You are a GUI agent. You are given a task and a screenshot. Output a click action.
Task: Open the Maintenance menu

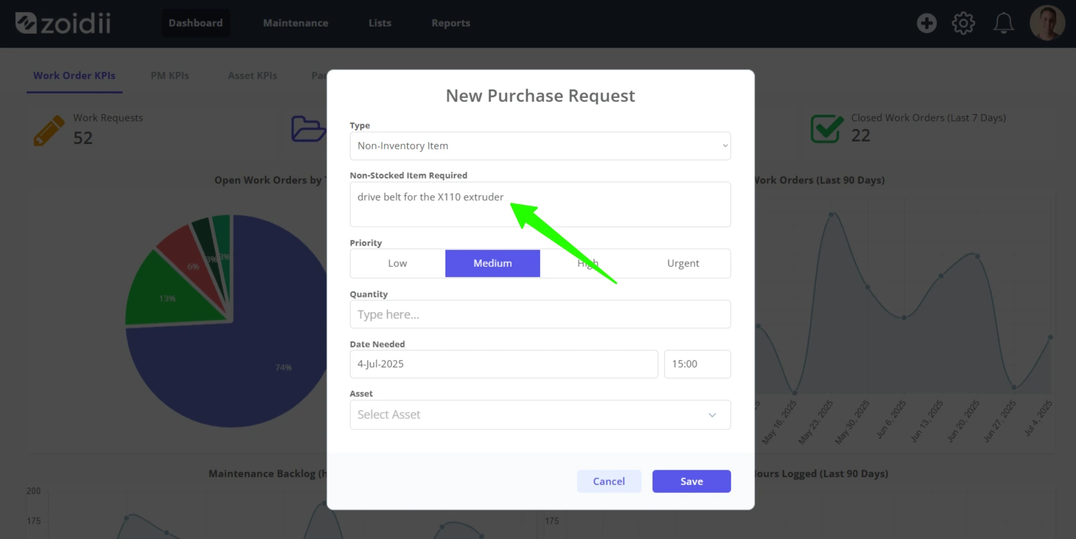(295, 23)
